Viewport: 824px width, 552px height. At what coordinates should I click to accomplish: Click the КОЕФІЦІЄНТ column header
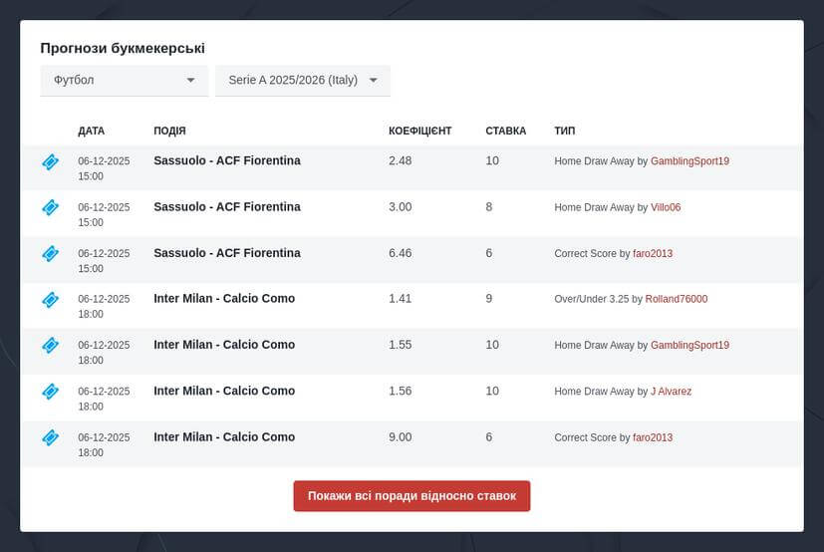point(419,132)
